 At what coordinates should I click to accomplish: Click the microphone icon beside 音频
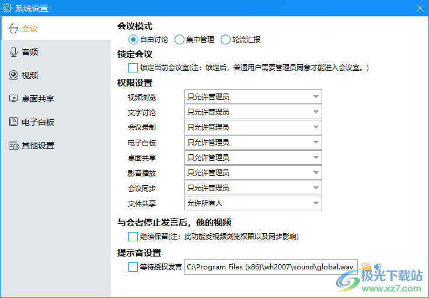point(13,52)
